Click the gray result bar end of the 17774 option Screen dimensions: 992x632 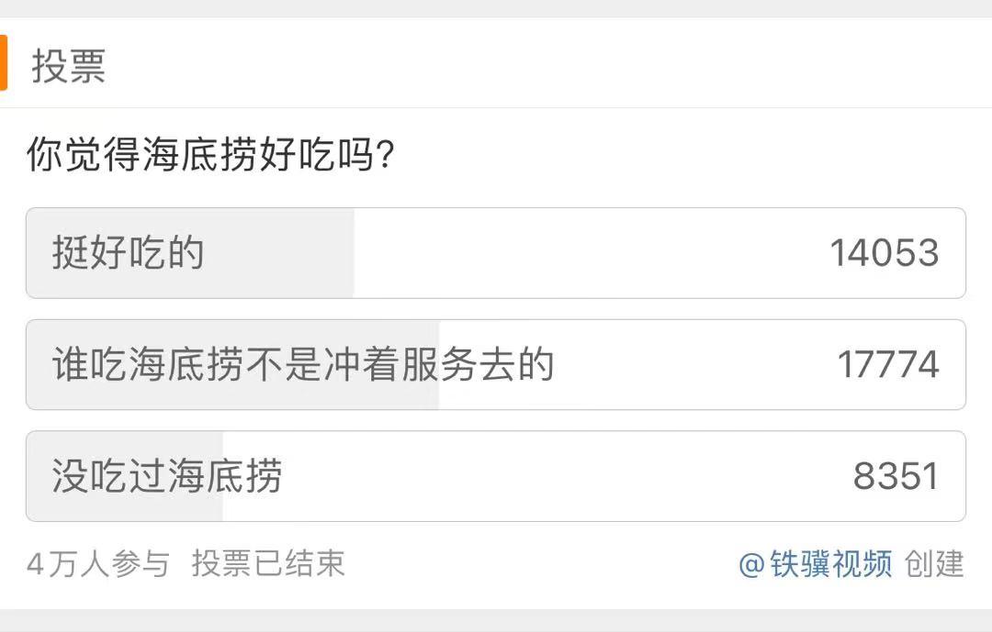click(x=428, y=390)
